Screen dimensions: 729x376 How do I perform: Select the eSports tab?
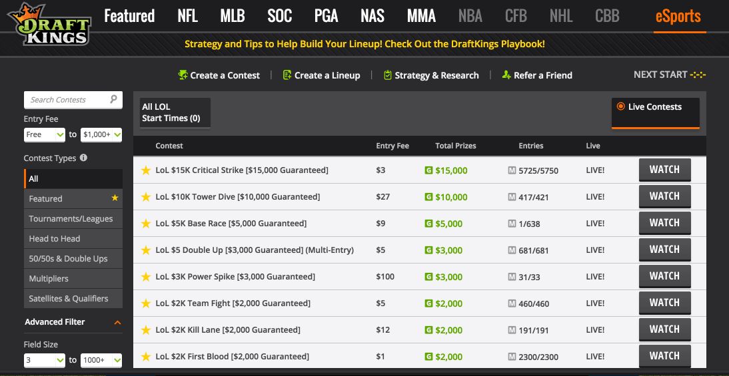(x=678, y=16)
